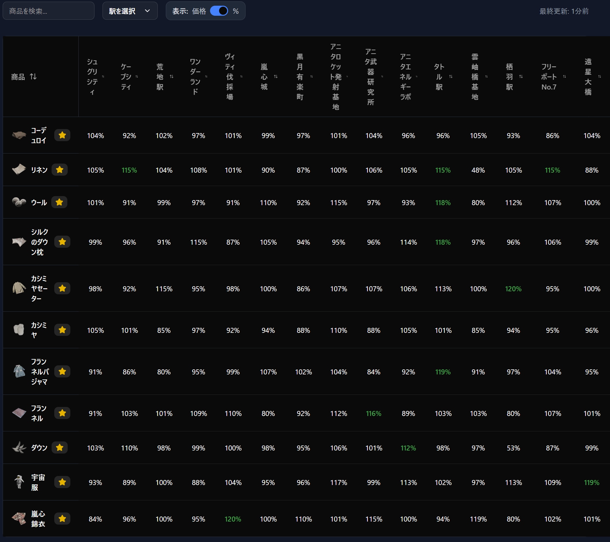Screen dimensions: 610x542
Task: Toggle favorite star for リネン
Action: point(60,170)
